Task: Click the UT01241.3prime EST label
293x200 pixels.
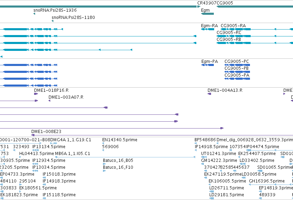Action: click(219, 154)
